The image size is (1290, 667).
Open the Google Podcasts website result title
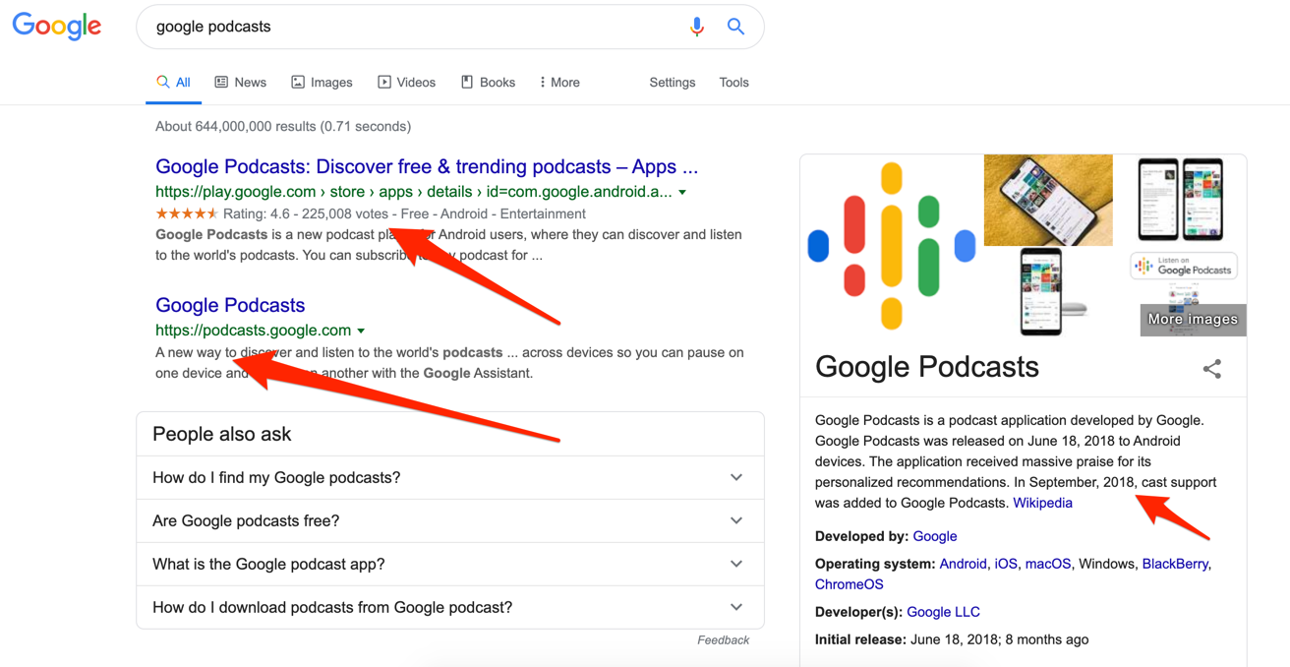click(x=230, y=305)
